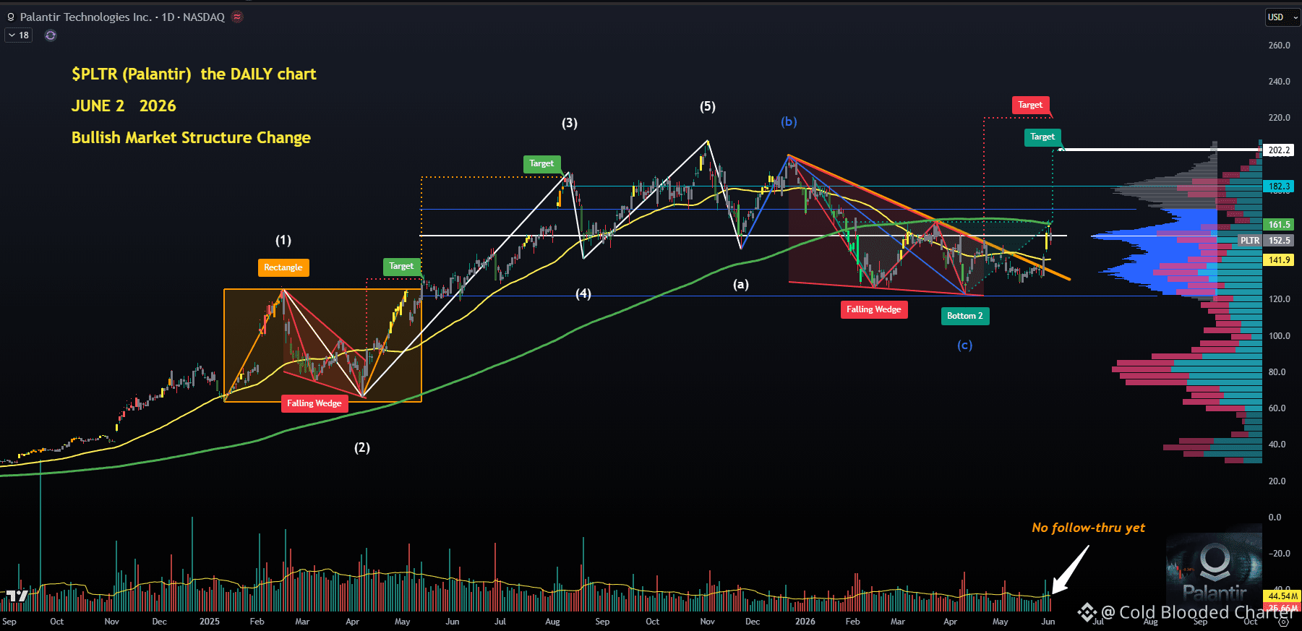Open the USD currency dropdown
The image size is (1302, 631).
(x=1283, y=17)
